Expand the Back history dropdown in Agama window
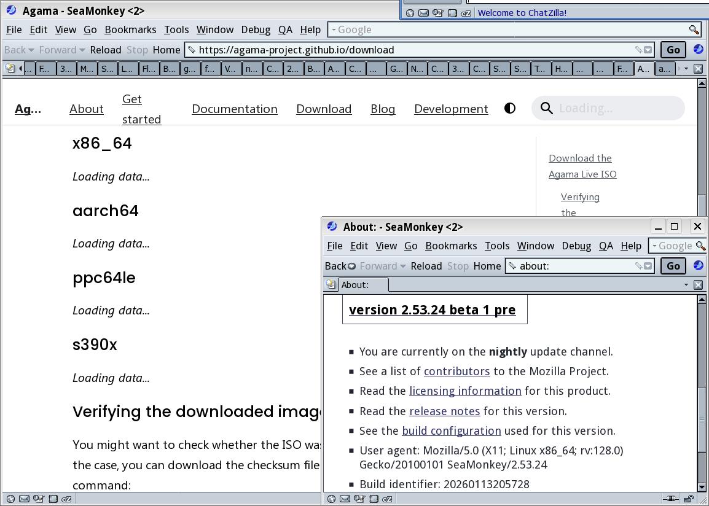 click(31, 50)
